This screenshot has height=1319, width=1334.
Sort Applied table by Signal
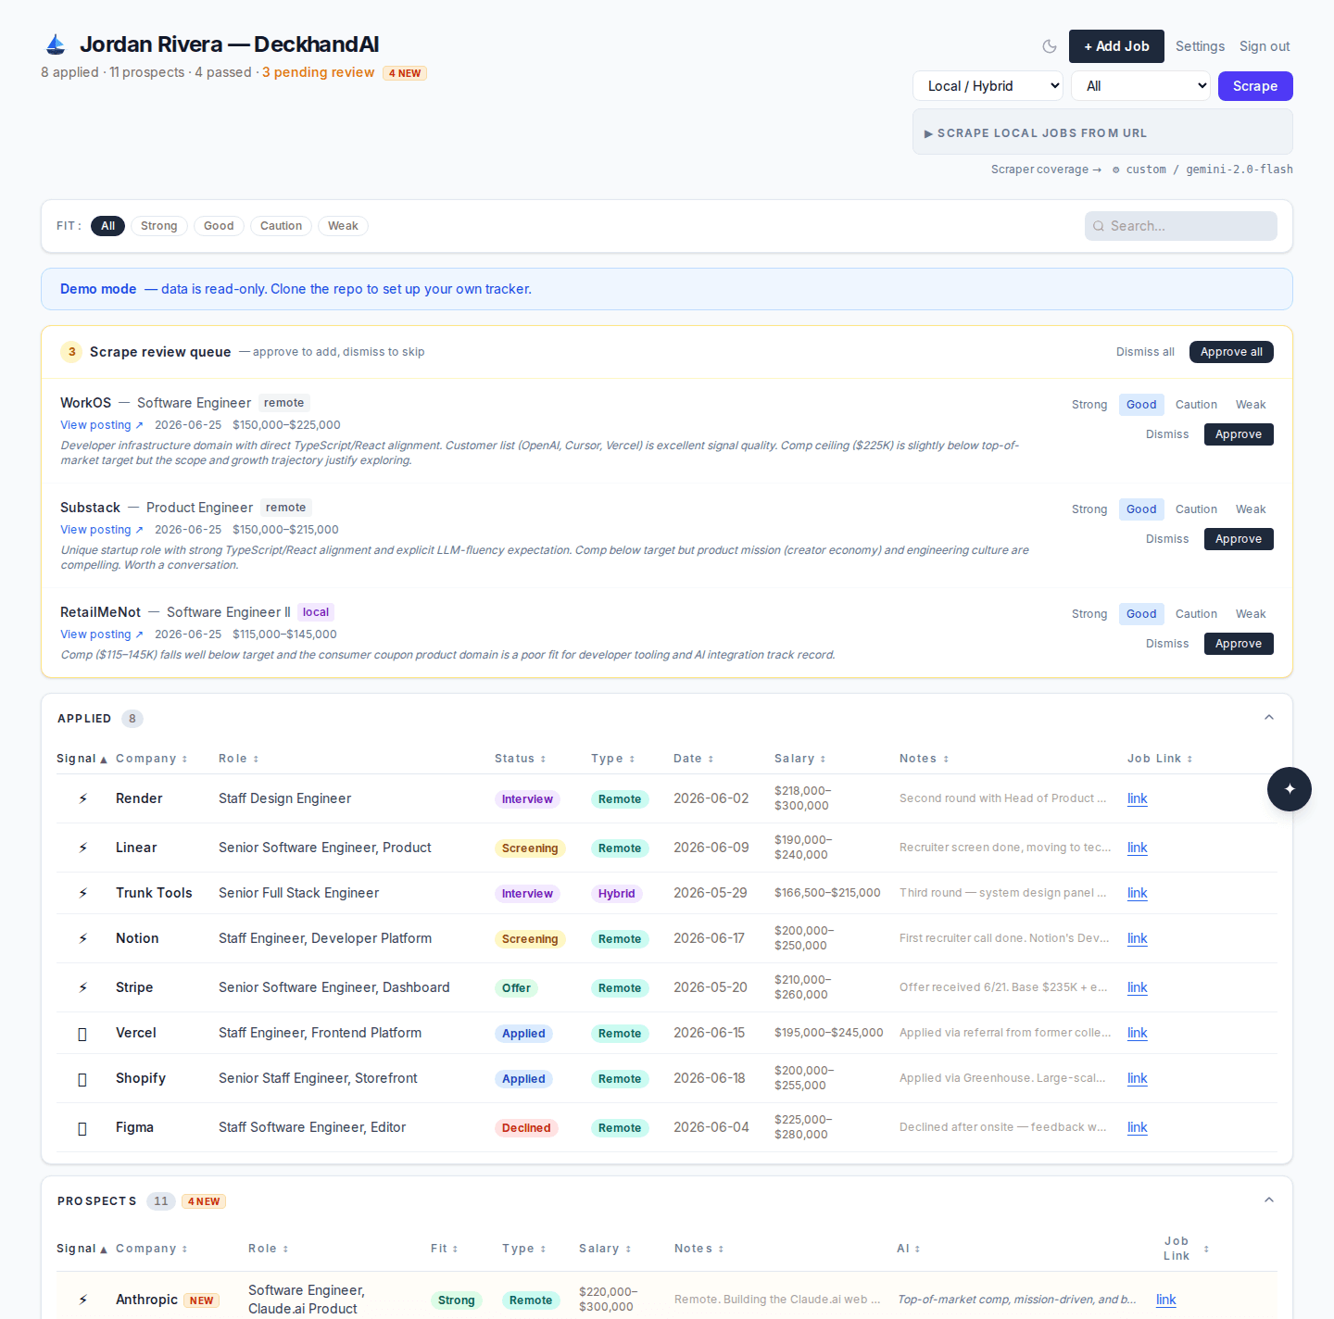point(82,759)
